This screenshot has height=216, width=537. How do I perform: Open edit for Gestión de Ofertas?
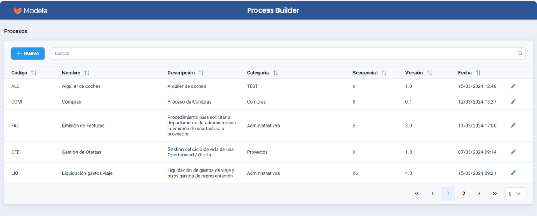(513, 152)
